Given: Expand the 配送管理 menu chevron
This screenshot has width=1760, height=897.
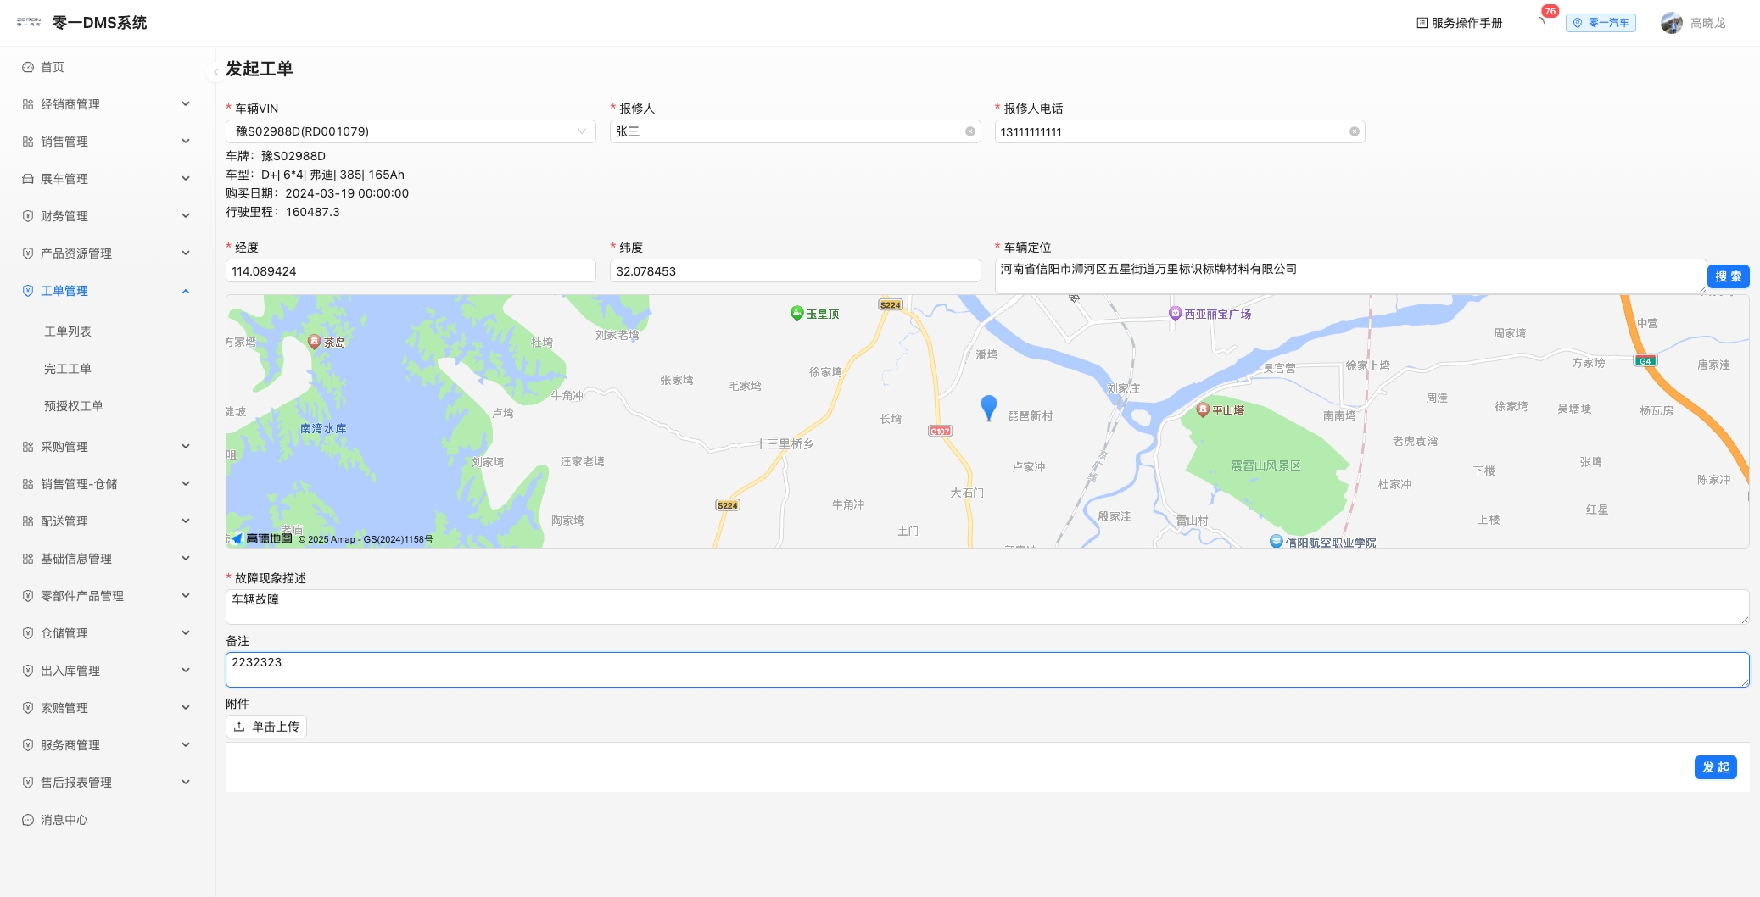Looking at the screenshot, I should click(x=186, y=521).
